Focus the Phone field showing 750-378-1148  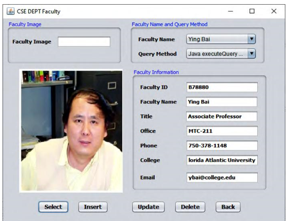(x=222, y=145)
